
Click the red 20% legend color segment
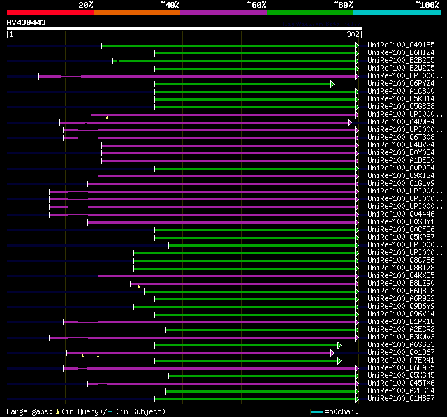(x=50, y=13)
